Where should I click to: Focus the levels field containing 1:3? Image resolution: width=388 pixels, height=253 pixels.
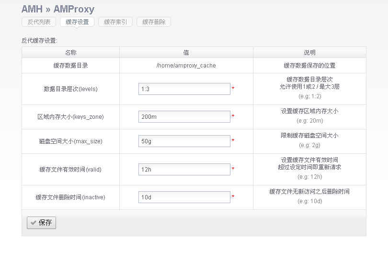coord(184,89)
